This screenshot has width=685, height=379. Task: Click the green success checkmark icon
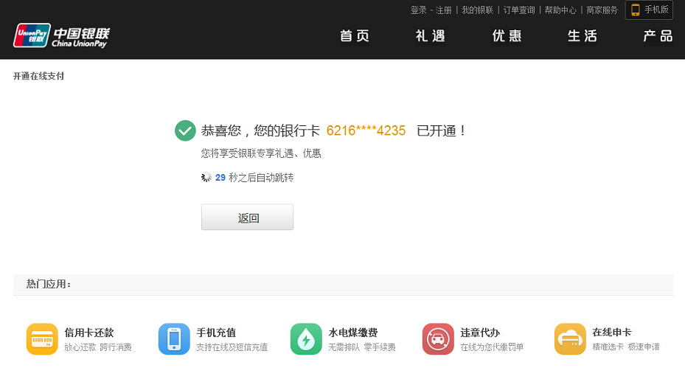[185, 131]
